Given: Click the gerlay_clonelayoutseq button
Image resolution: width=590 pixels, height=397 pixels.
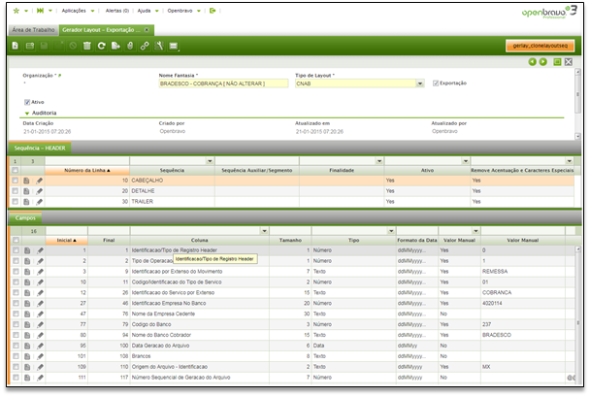Looking at the screenshot, I should (x=542, y=46).
